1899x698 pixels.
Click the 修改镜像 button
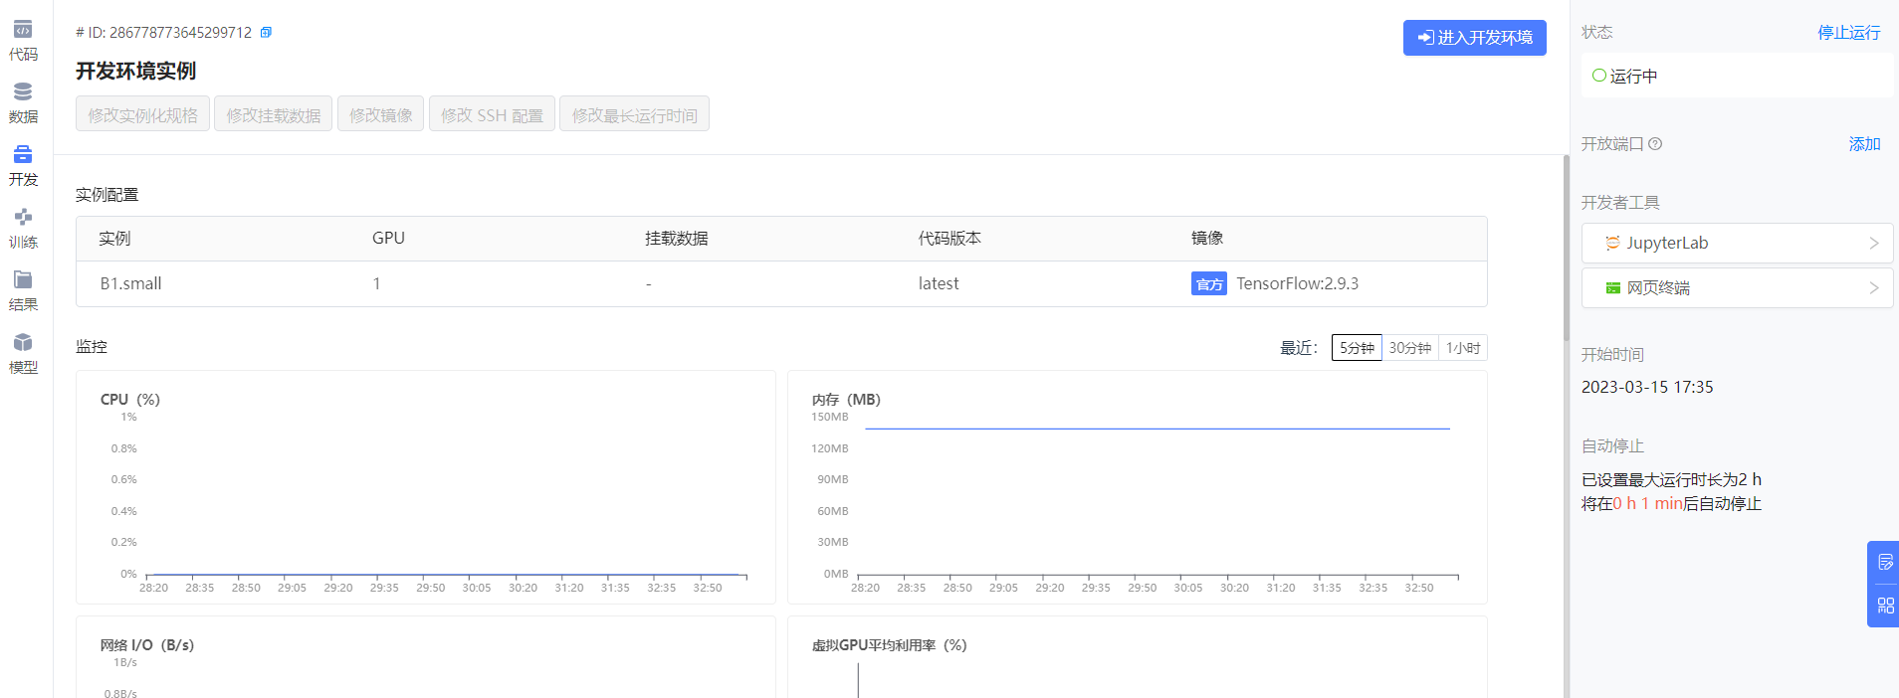(x=381, y=114)
